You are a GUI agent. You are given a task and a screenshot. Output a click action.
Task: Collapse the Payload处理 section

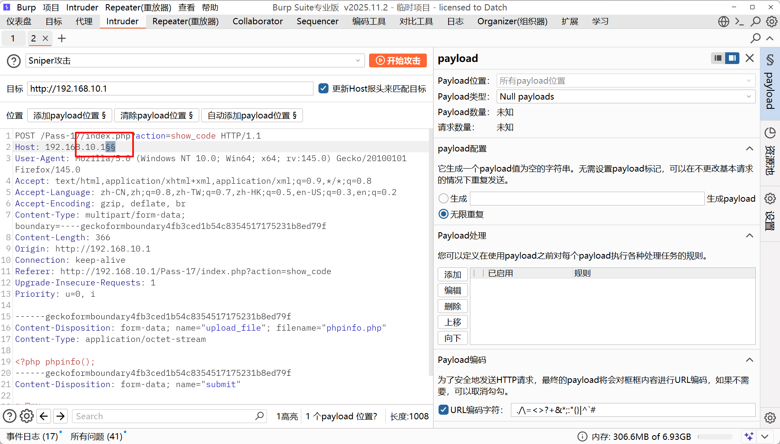[749, 236]
